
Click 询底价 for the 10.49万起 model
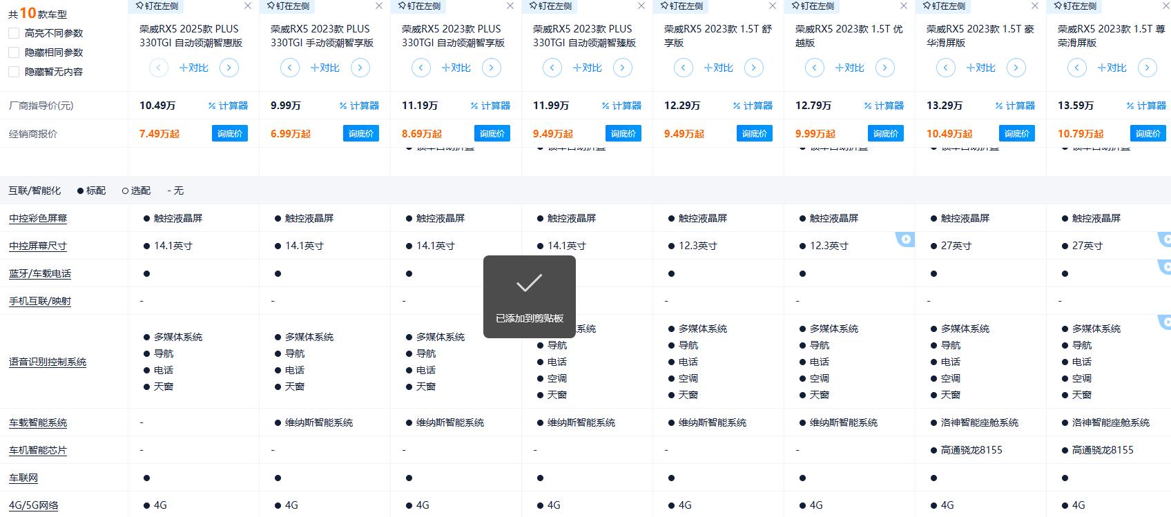point(1017,133)
